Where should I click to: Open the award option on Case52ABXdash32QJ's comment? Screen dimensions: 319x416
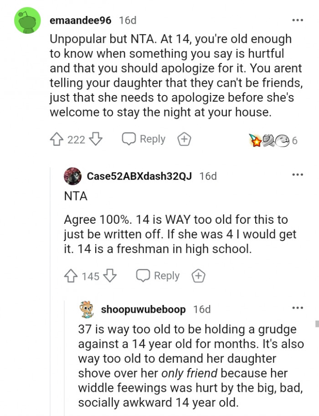198,275
